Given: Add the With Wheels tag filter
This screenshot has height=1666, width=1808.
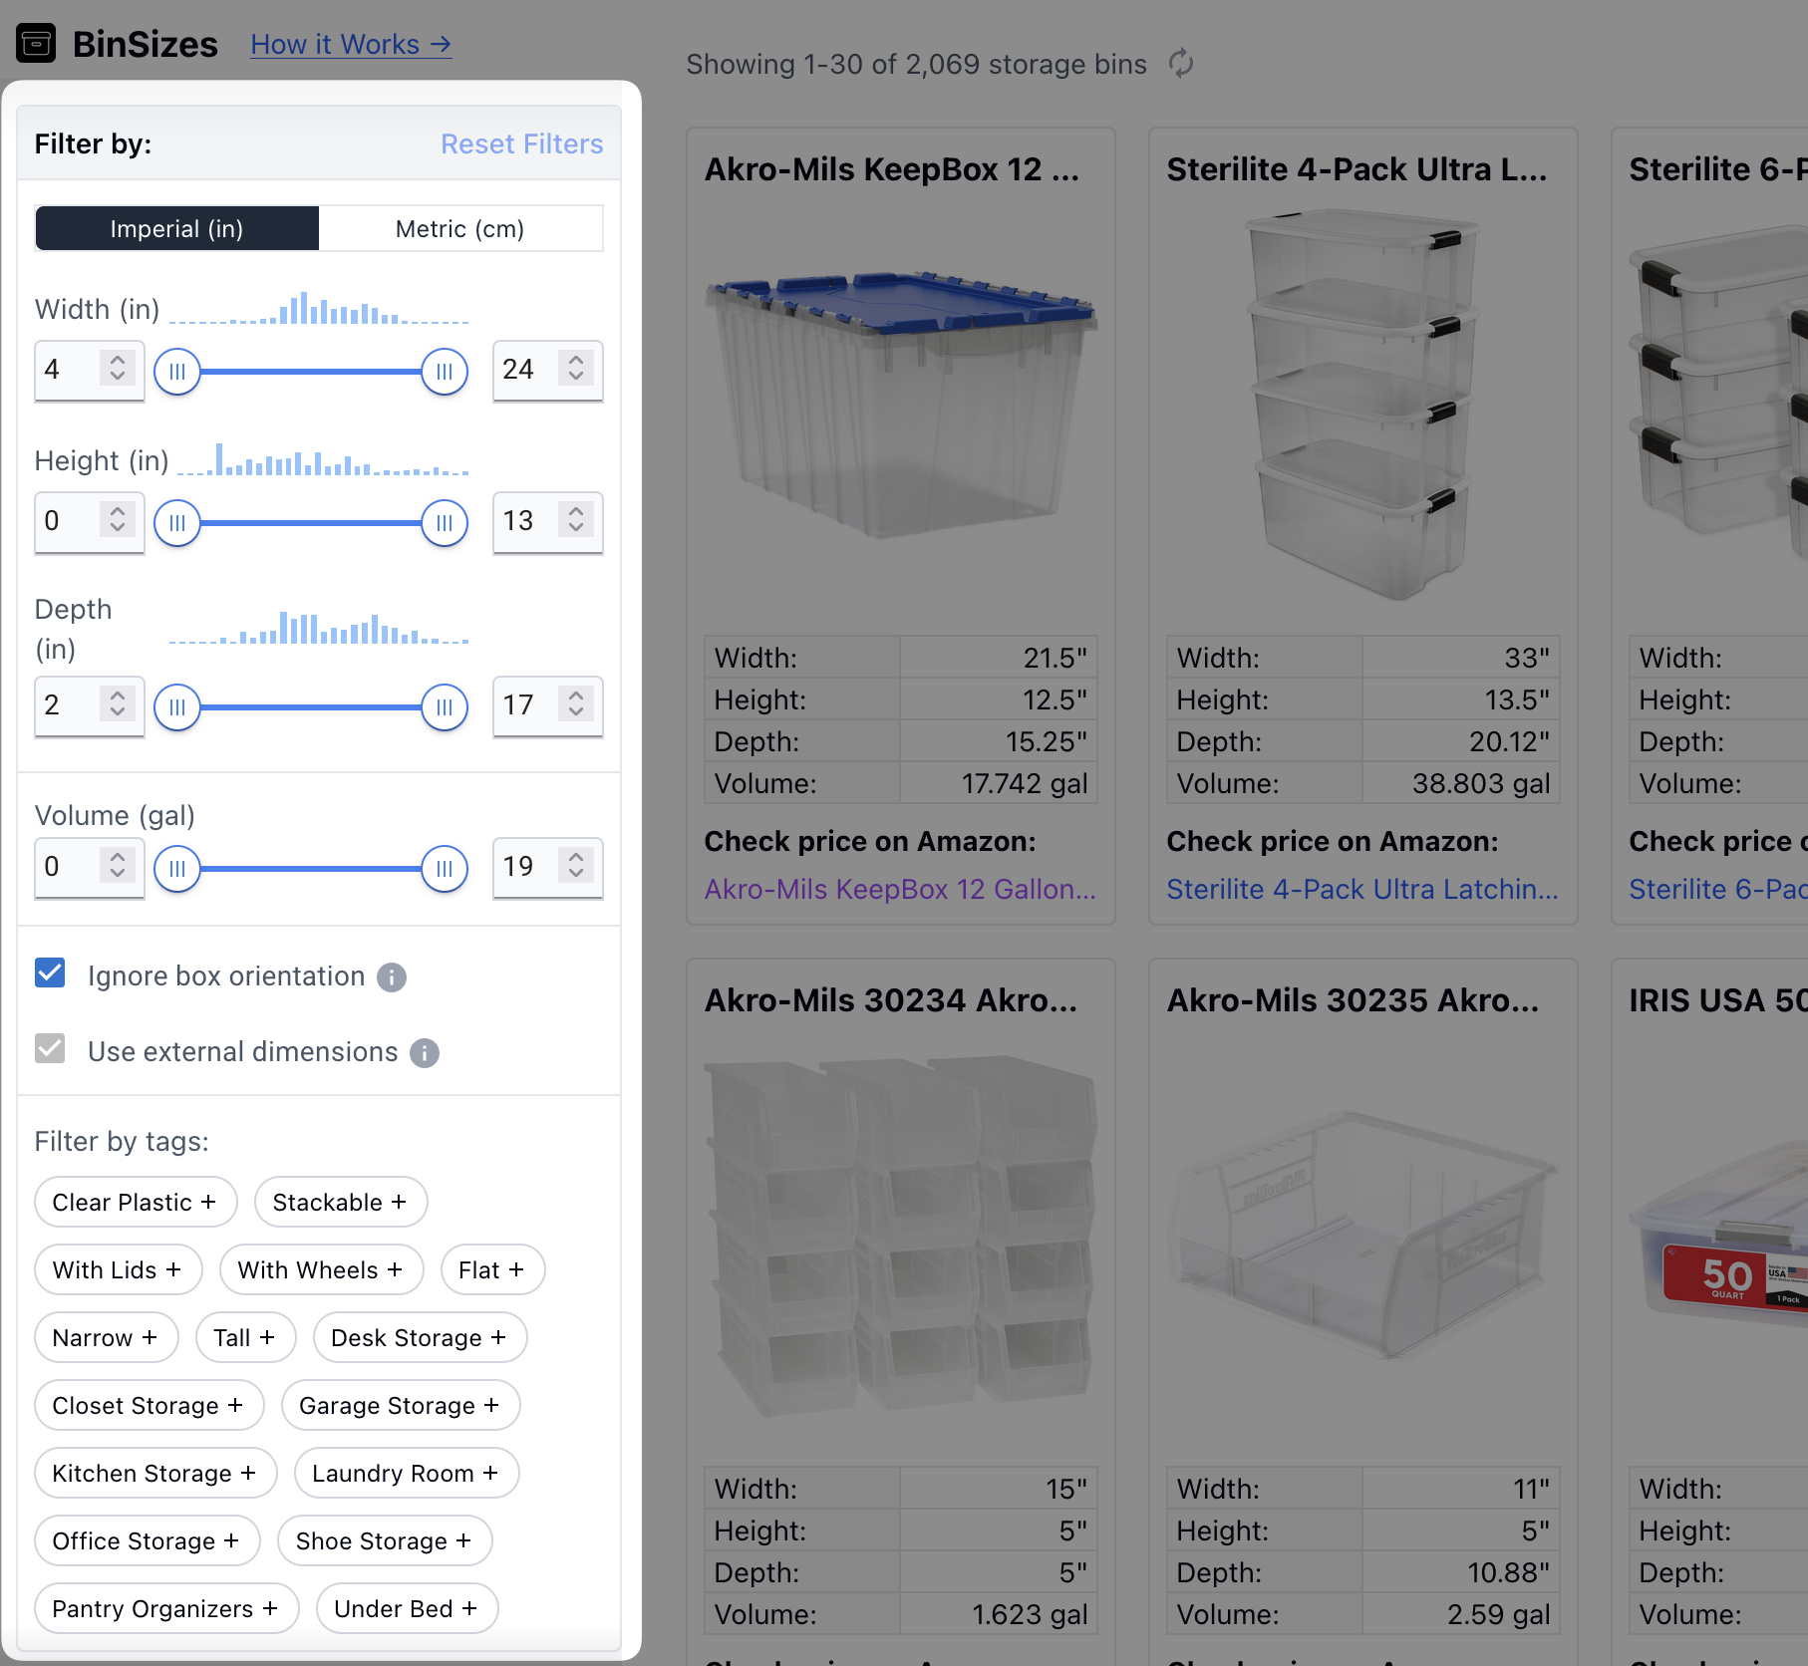Looking at the screenshot, I should point(321,1270).
